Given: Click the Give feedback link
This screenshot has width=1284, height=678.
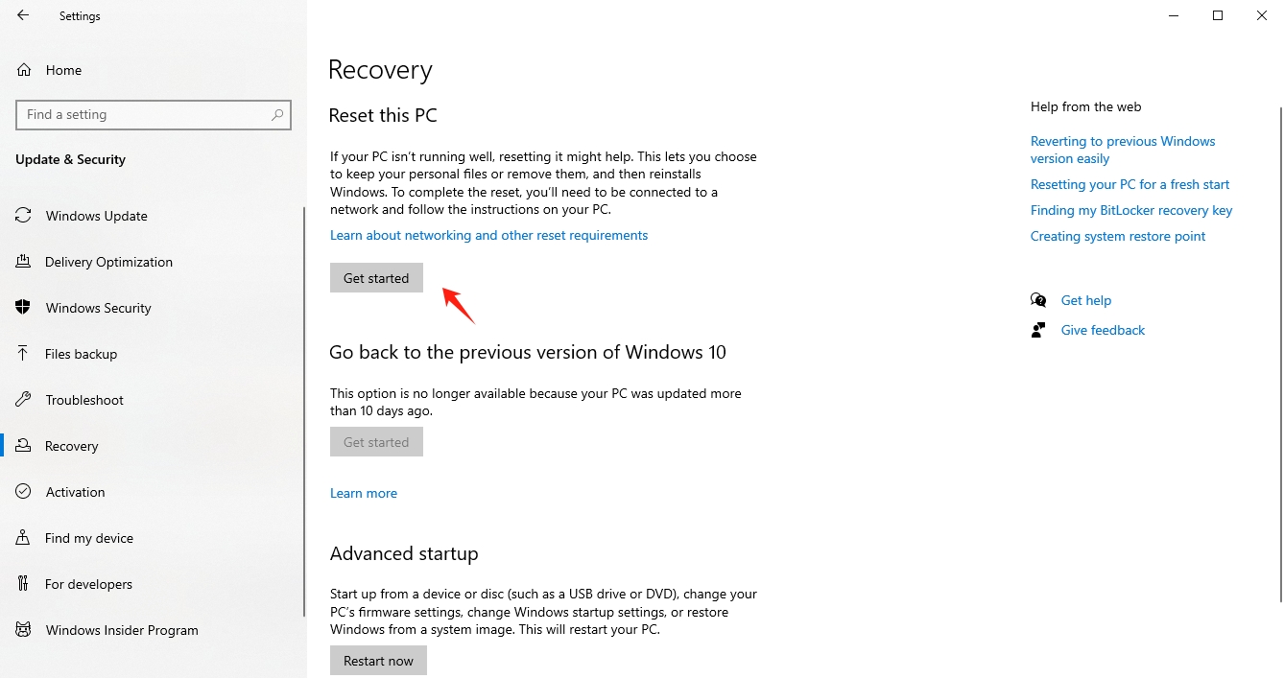Looking at the screenshot, I should [1103, 330].
